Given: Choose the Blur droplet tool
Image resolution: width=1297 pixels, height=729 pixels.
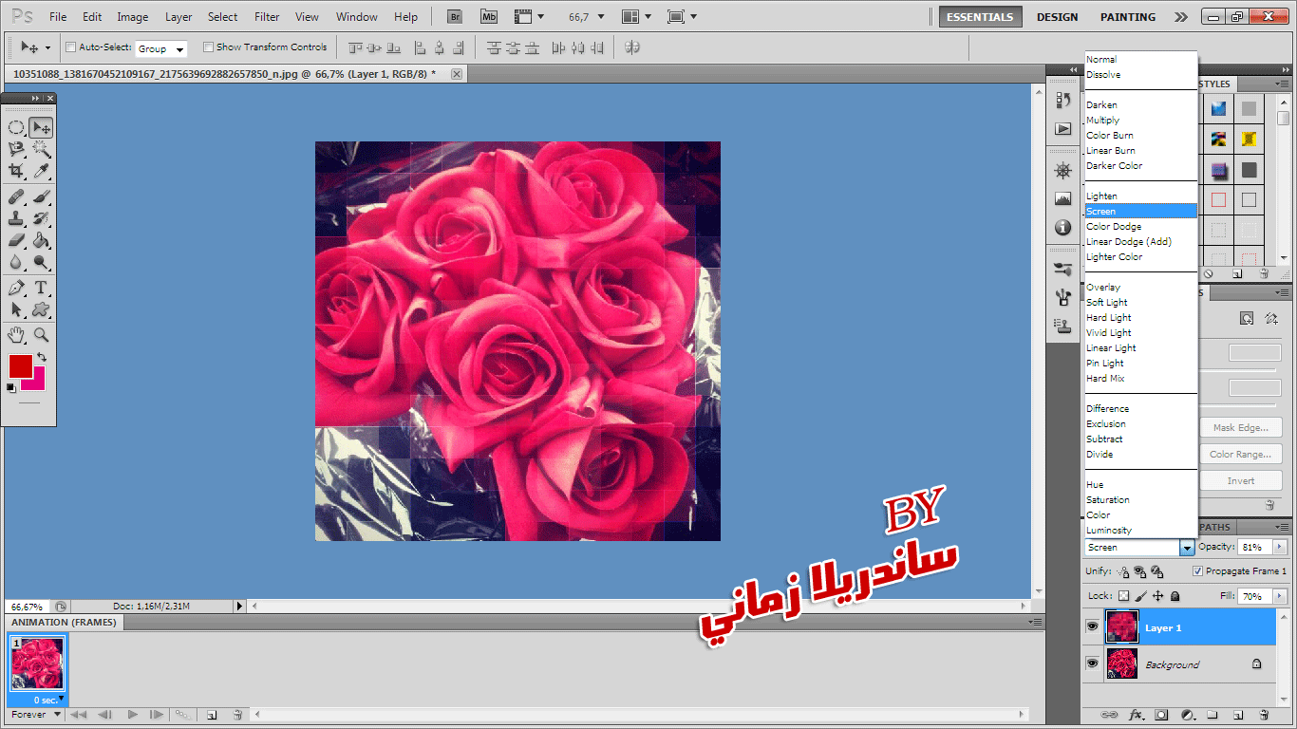Looking at the screenshot, I should 16,263.
